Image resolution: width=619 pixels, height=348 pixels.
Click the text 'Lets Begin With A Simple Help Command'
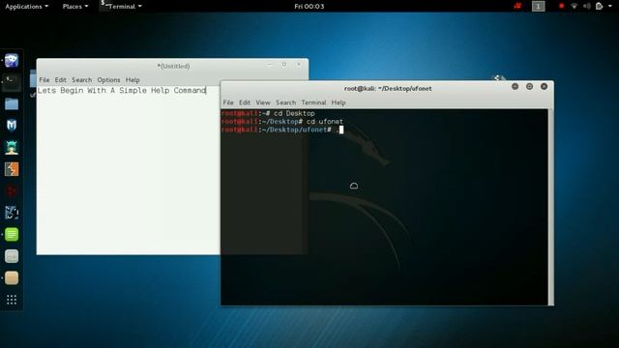click(122, 90)
